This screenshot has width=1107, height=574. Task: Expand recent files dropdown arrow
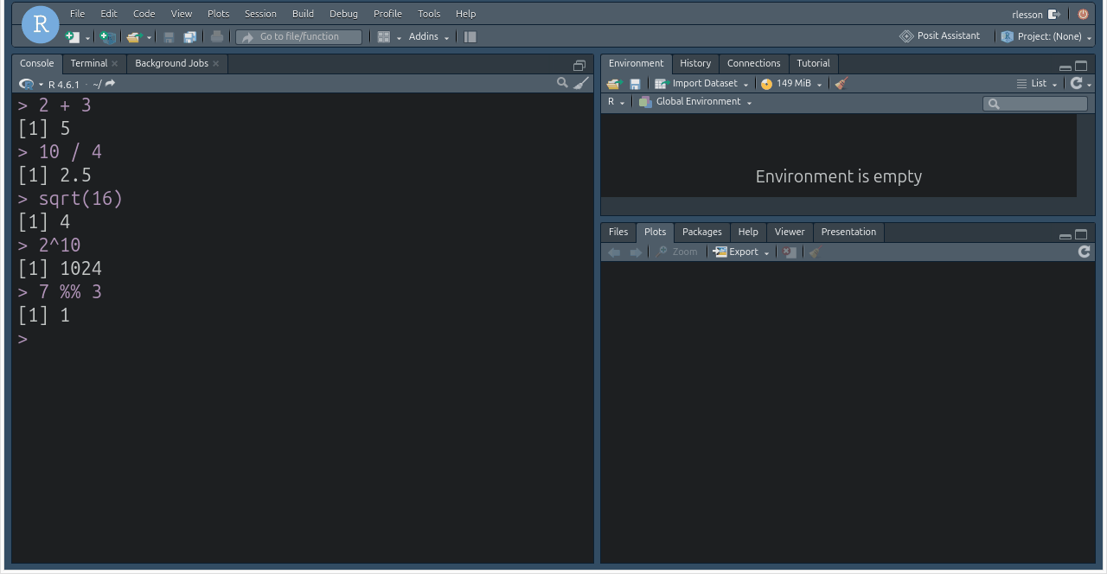[149, 38]
